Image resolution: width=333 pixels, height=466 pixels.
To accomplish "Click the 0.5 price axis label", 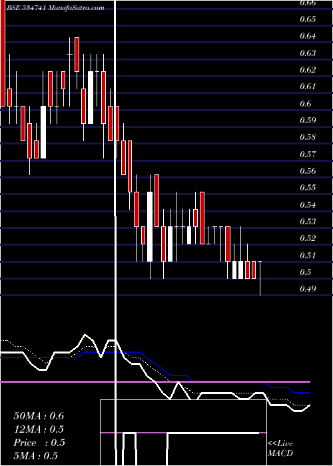I will (x=306, y=272).
